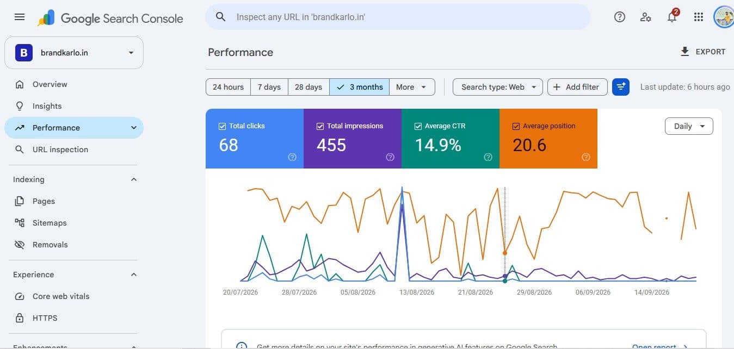The image size is (734, 349).
Task: Click the Removals crossed-eye icon
Action: [20, 245]
